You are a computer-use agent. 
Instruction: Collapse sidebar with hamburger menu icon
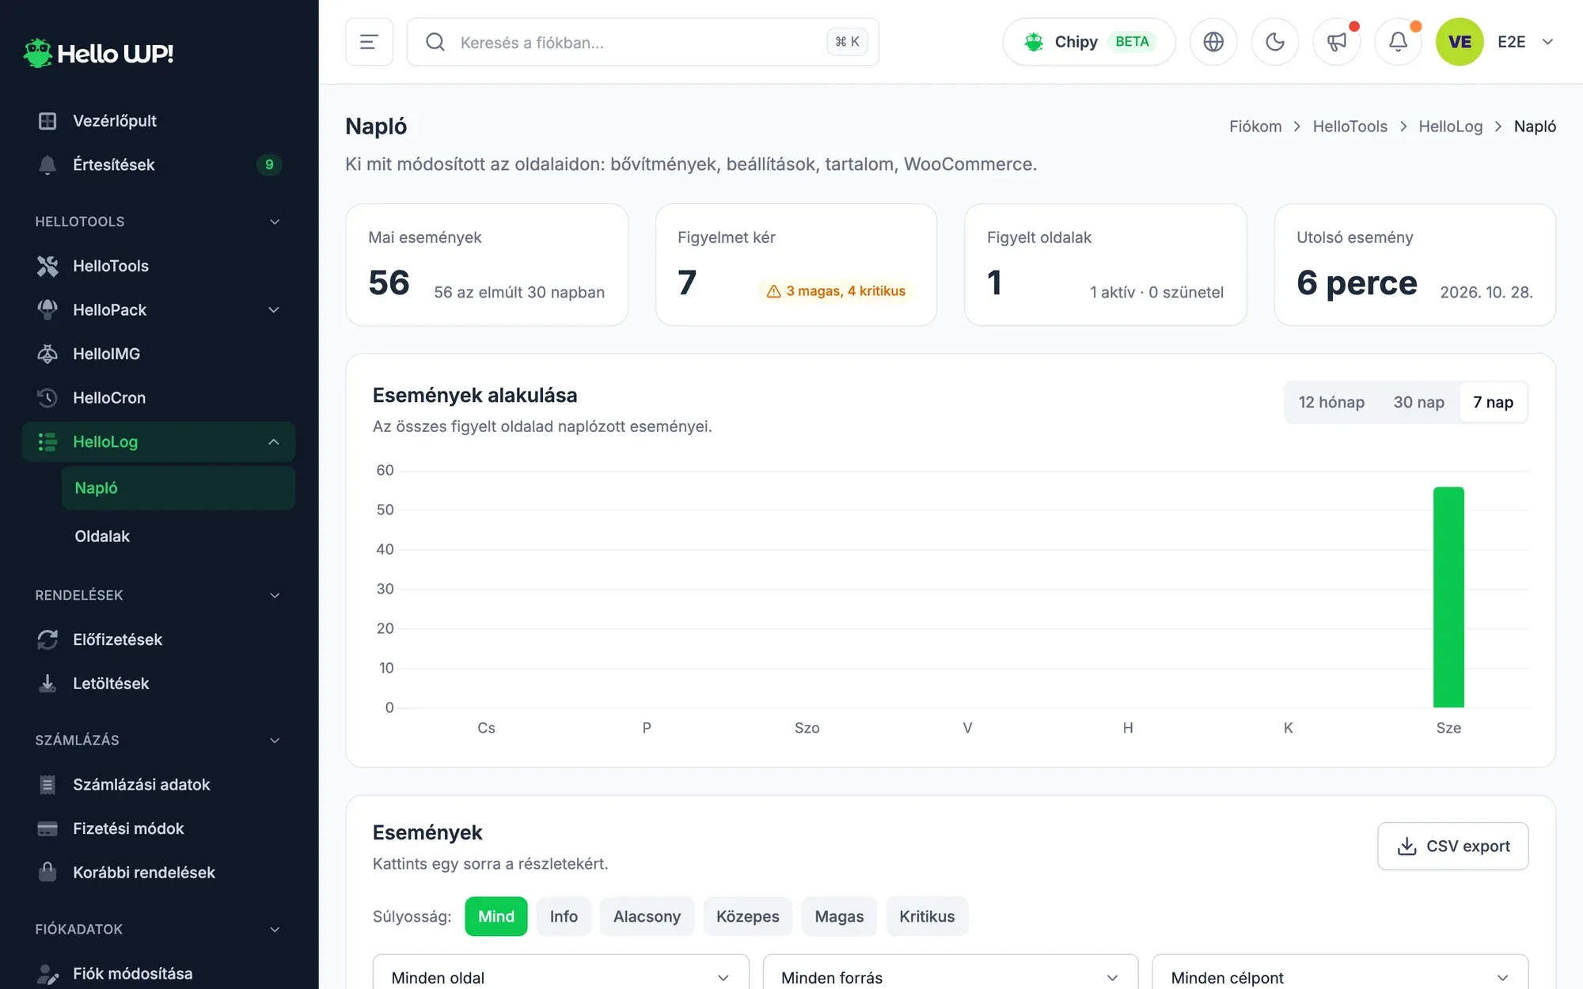click(x=369, y=42)
